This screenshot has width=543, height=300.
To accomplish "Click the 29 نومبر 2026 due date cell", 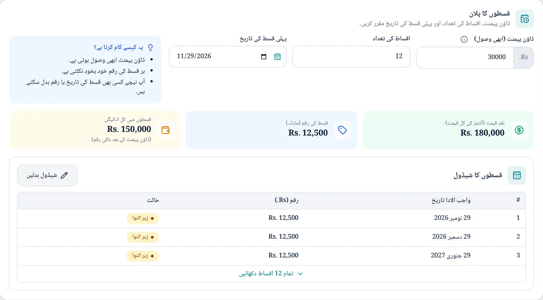I will (452, 218).
